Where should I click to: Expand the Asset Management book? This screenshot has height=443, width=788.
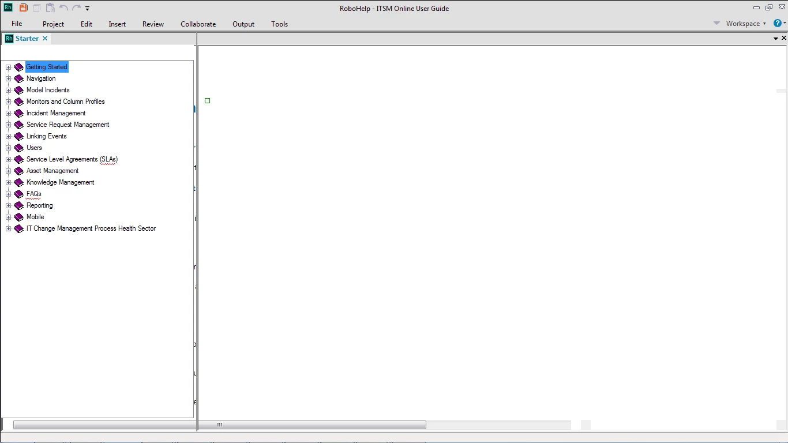tap(9, 171)
